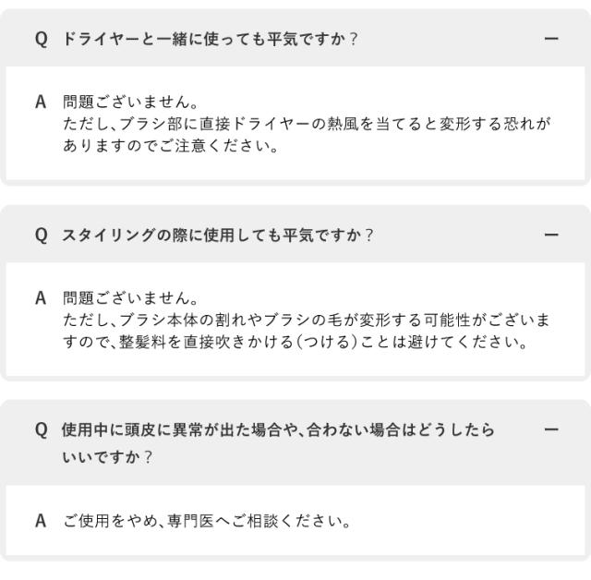Click the line about ブラシ本体の割れ
The width and height of the screenshot is (591, 580).
point(307,320)
